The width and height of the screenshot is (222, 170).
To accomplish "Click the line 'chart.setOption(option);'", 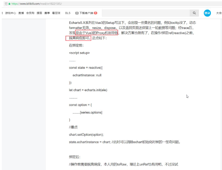I will point(86,135).
